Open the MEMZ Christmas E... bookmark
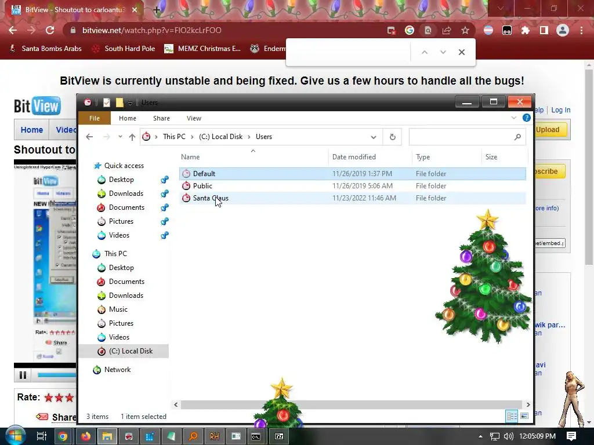The width and height of the screenshot is (594, 445). coord(202,49)
